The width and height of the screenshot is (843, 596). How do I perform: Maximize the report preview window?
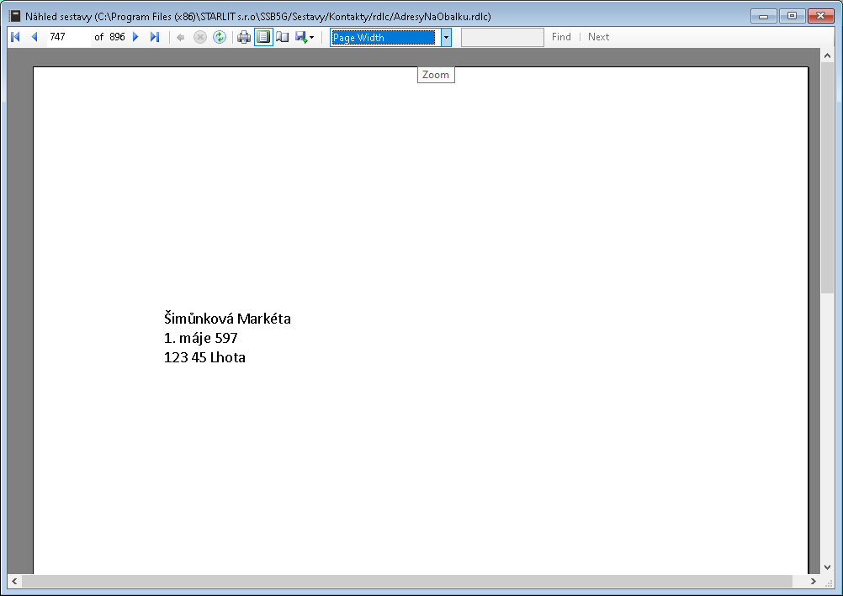(791, 15)
